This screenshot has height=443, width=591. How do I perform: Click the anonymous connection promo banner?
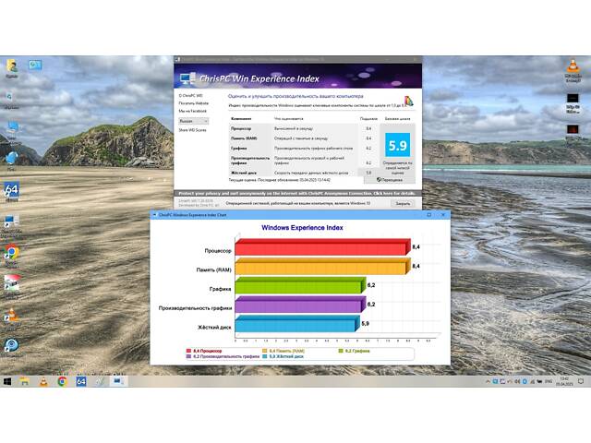click(297, 193)
